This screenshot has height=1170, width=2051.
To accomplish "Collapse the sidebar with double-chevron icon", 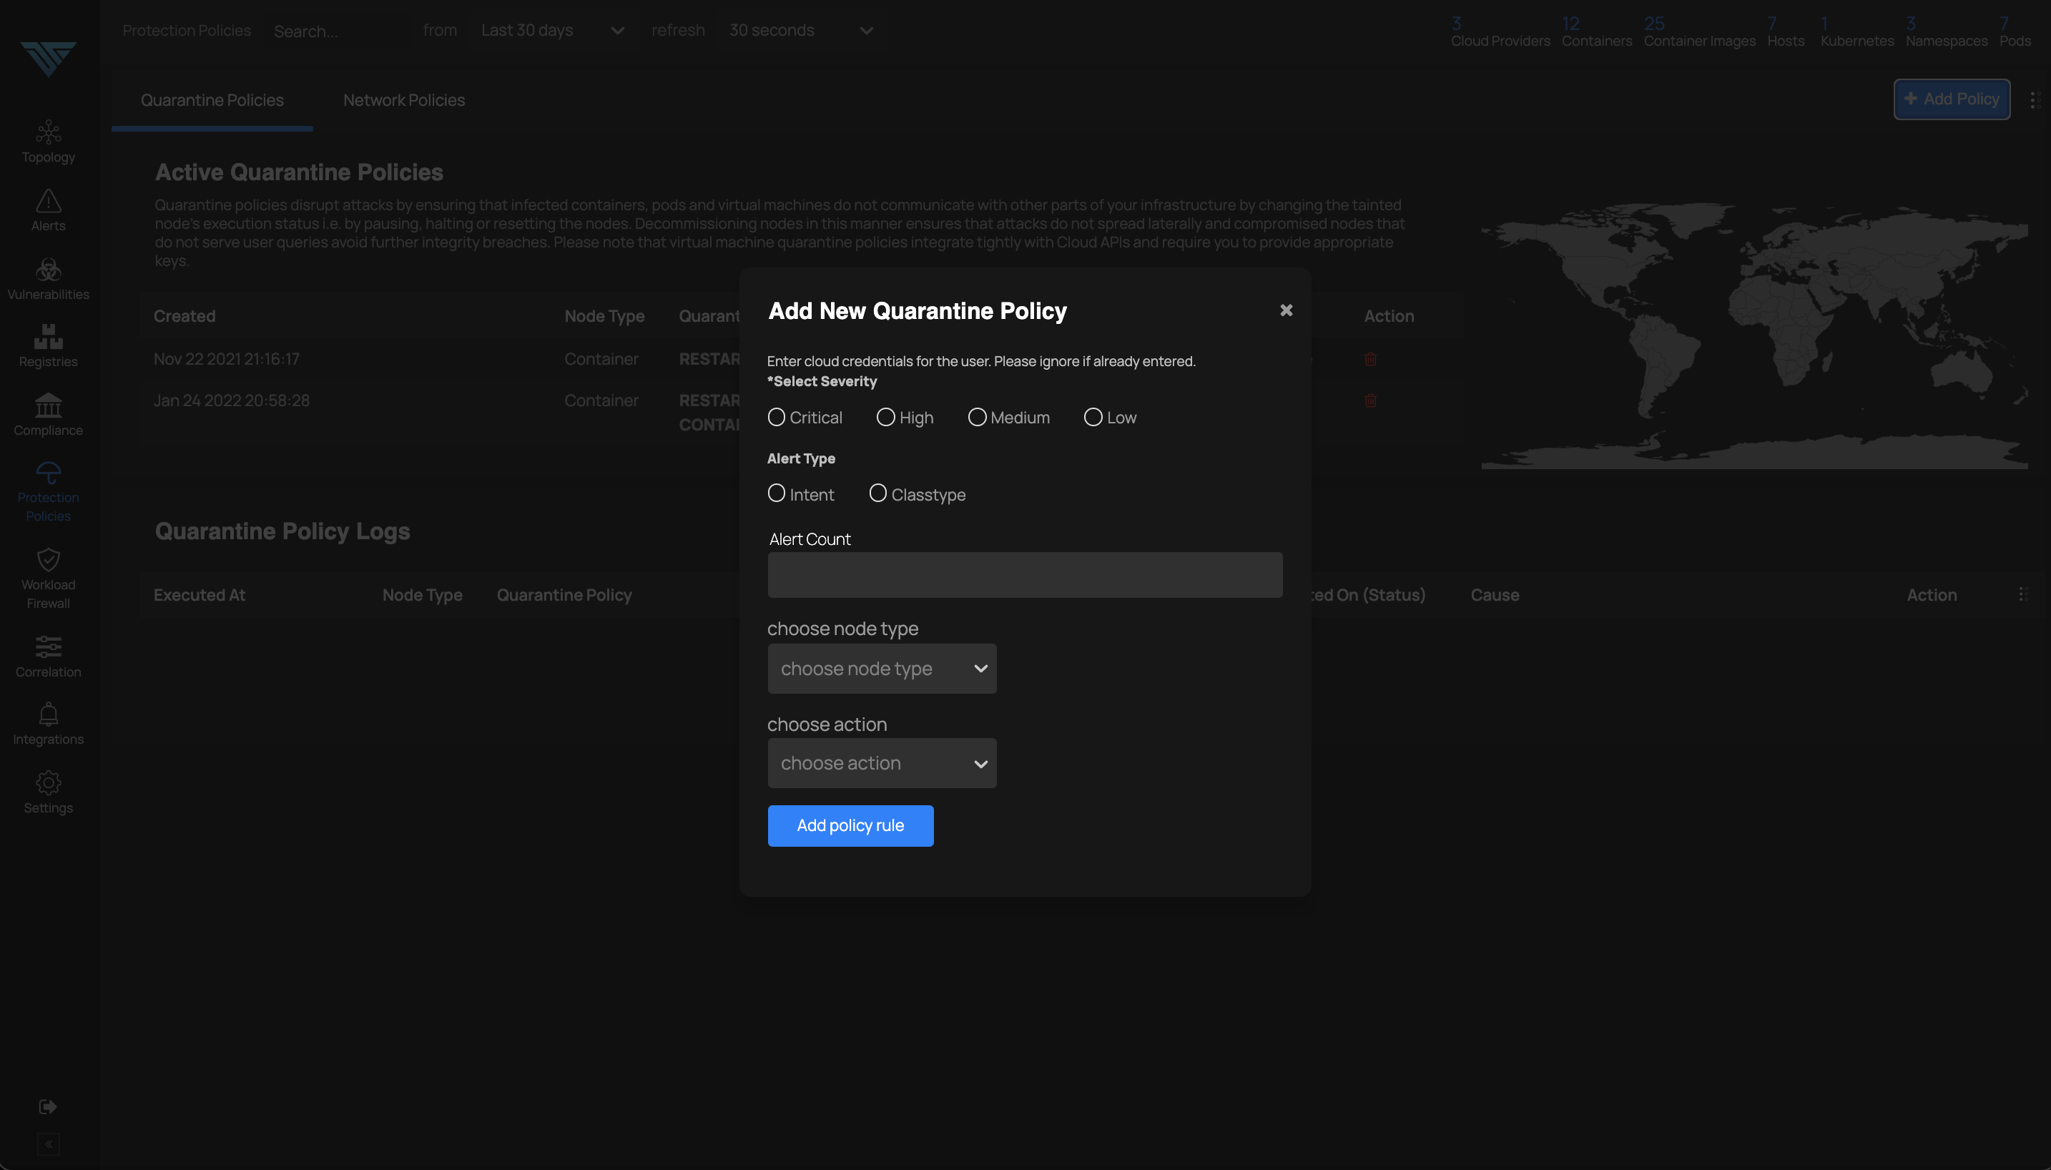I will click(48, 1144).
